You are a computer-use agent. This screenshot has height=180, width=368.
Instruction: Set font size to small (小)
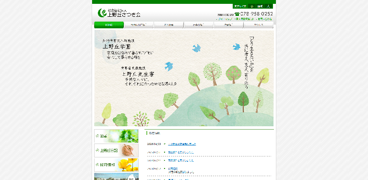(252, 6)
